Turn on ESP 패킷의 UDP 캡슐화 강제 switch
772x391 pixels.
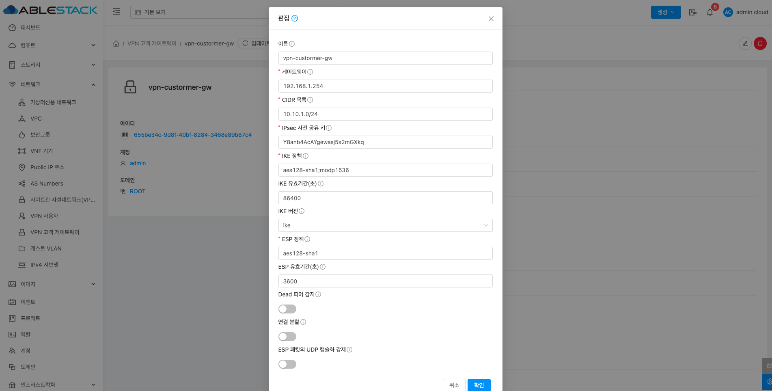tap(287, 364)
